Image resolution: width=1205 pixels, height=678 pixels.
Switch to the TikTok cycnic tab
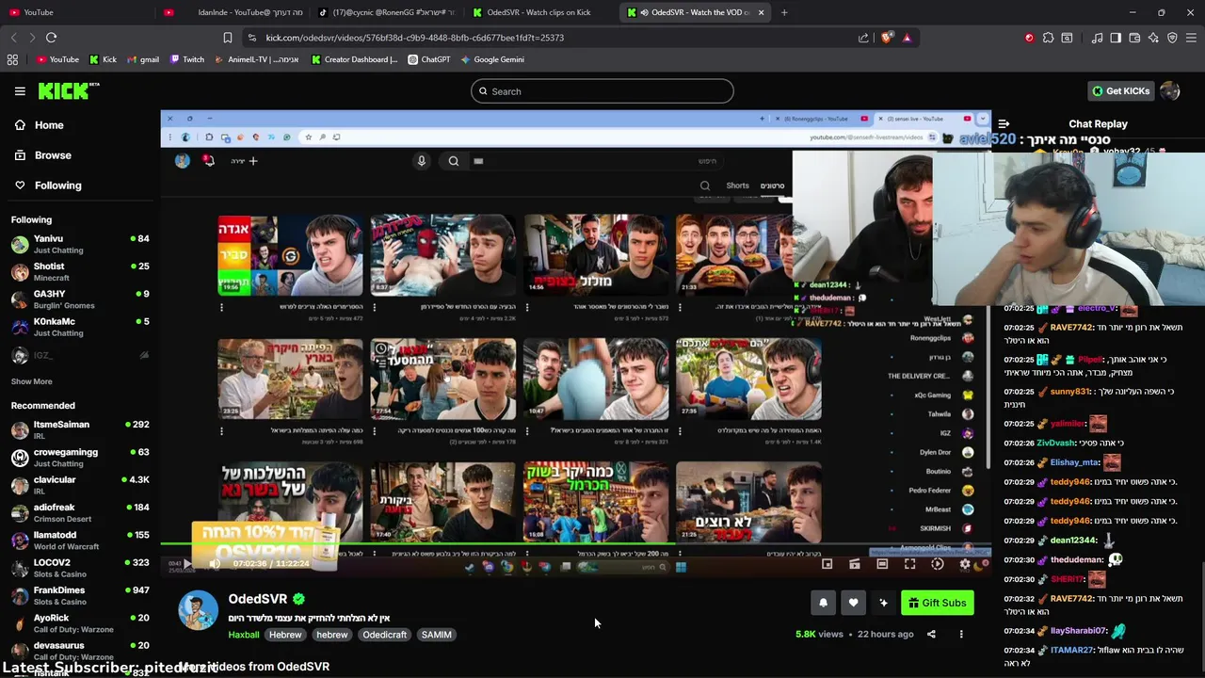pyautogui.click(x=388, y=12)
